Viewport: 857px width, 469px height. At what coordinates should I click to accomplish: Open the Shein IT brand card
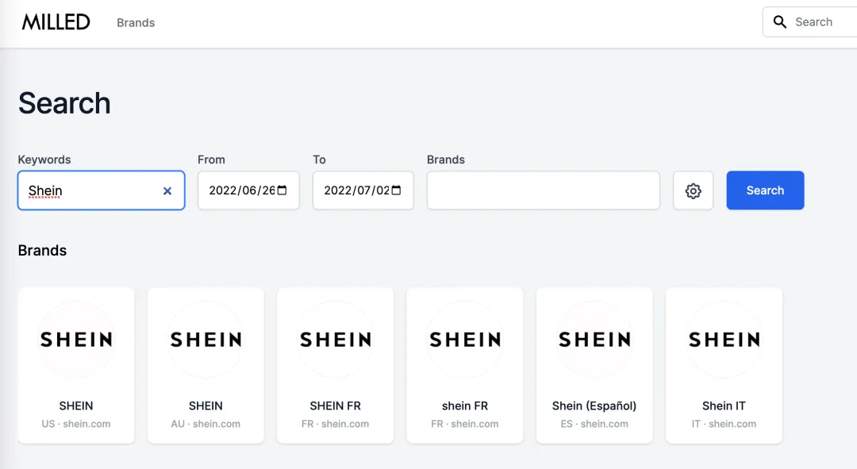pyautogui.click(x=724, y=365)
